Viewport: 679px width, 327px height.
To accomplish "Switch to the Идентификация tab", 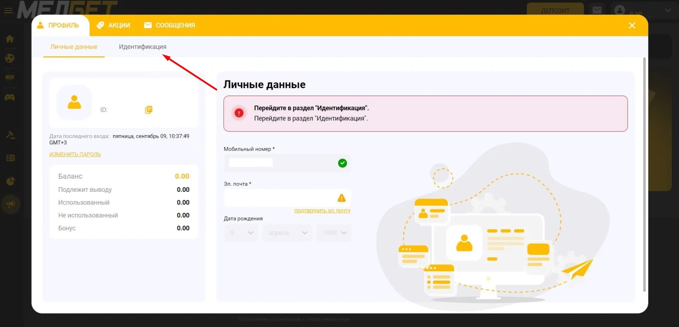I will pyautogui.click(x=142, y=47).
